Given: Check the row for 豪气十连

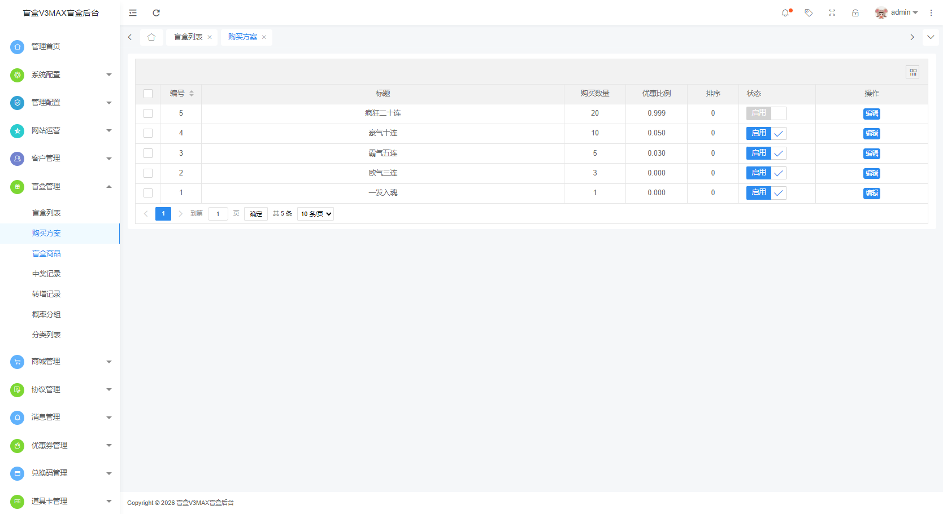Looking at the screenshot, I should coord(148,133).
